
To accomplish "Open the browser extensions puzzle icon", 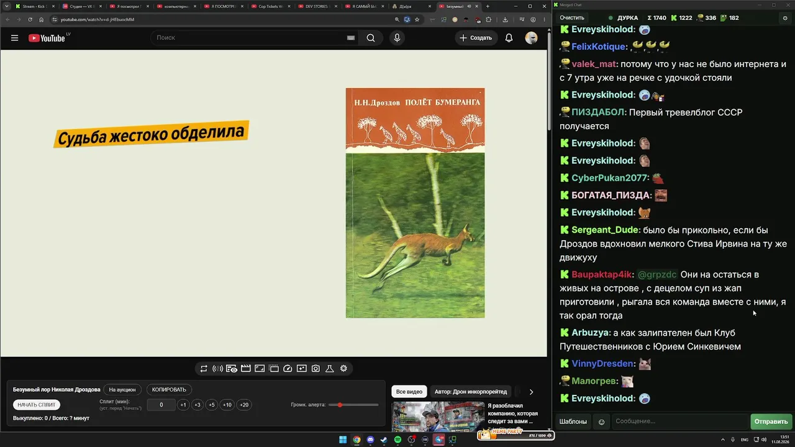I will tap(488, 19).
